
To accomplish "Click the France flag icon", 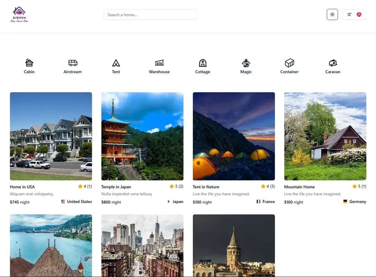I will (258, 202).
